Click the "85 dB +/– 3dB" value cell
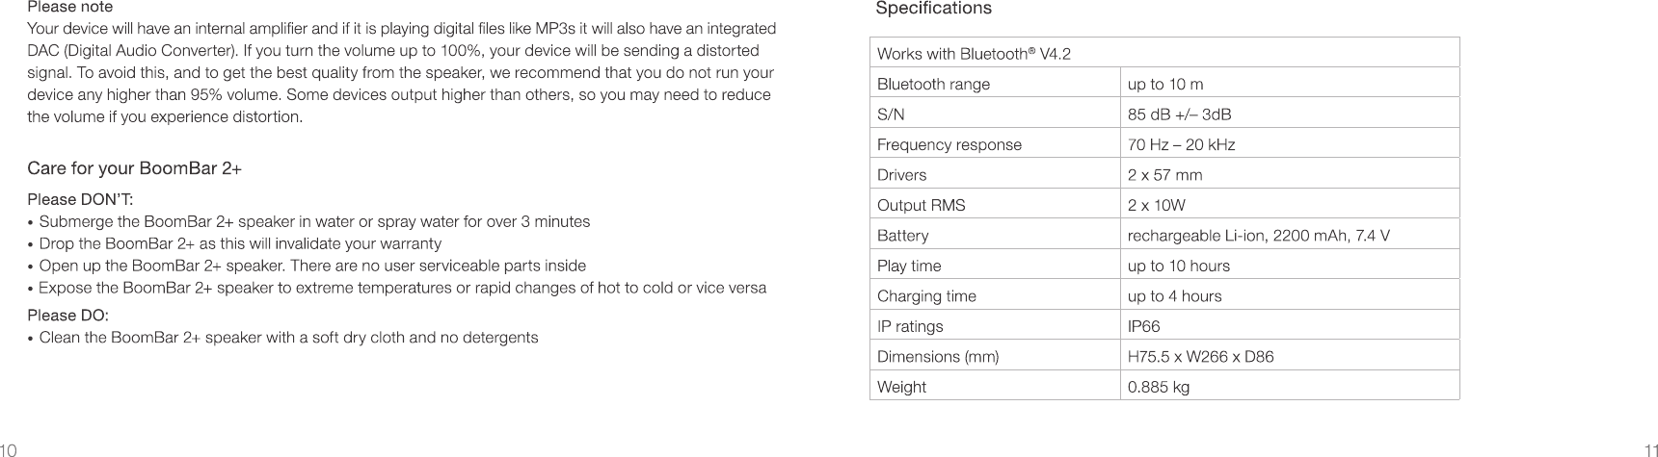1658x457 pixels. [1179, 114]
